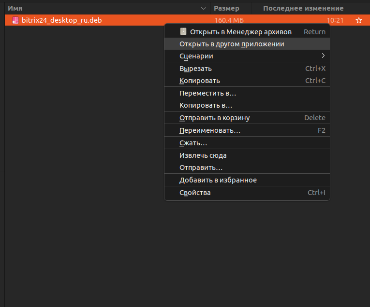370x307 pixels.
Task: Select Переименовать… entry
Action: coord(247,130)
